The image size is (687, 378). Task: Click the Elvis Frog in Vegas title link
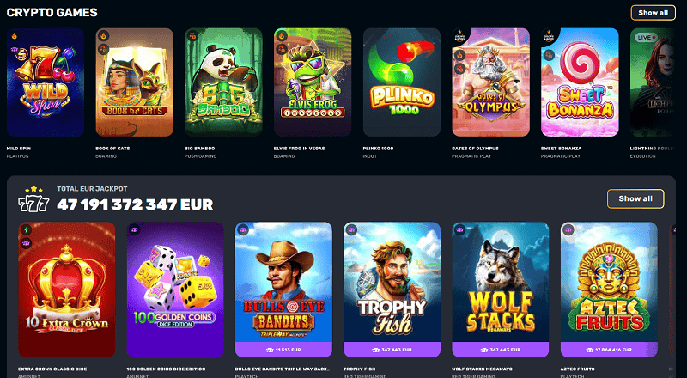click(x=299, y=149)
